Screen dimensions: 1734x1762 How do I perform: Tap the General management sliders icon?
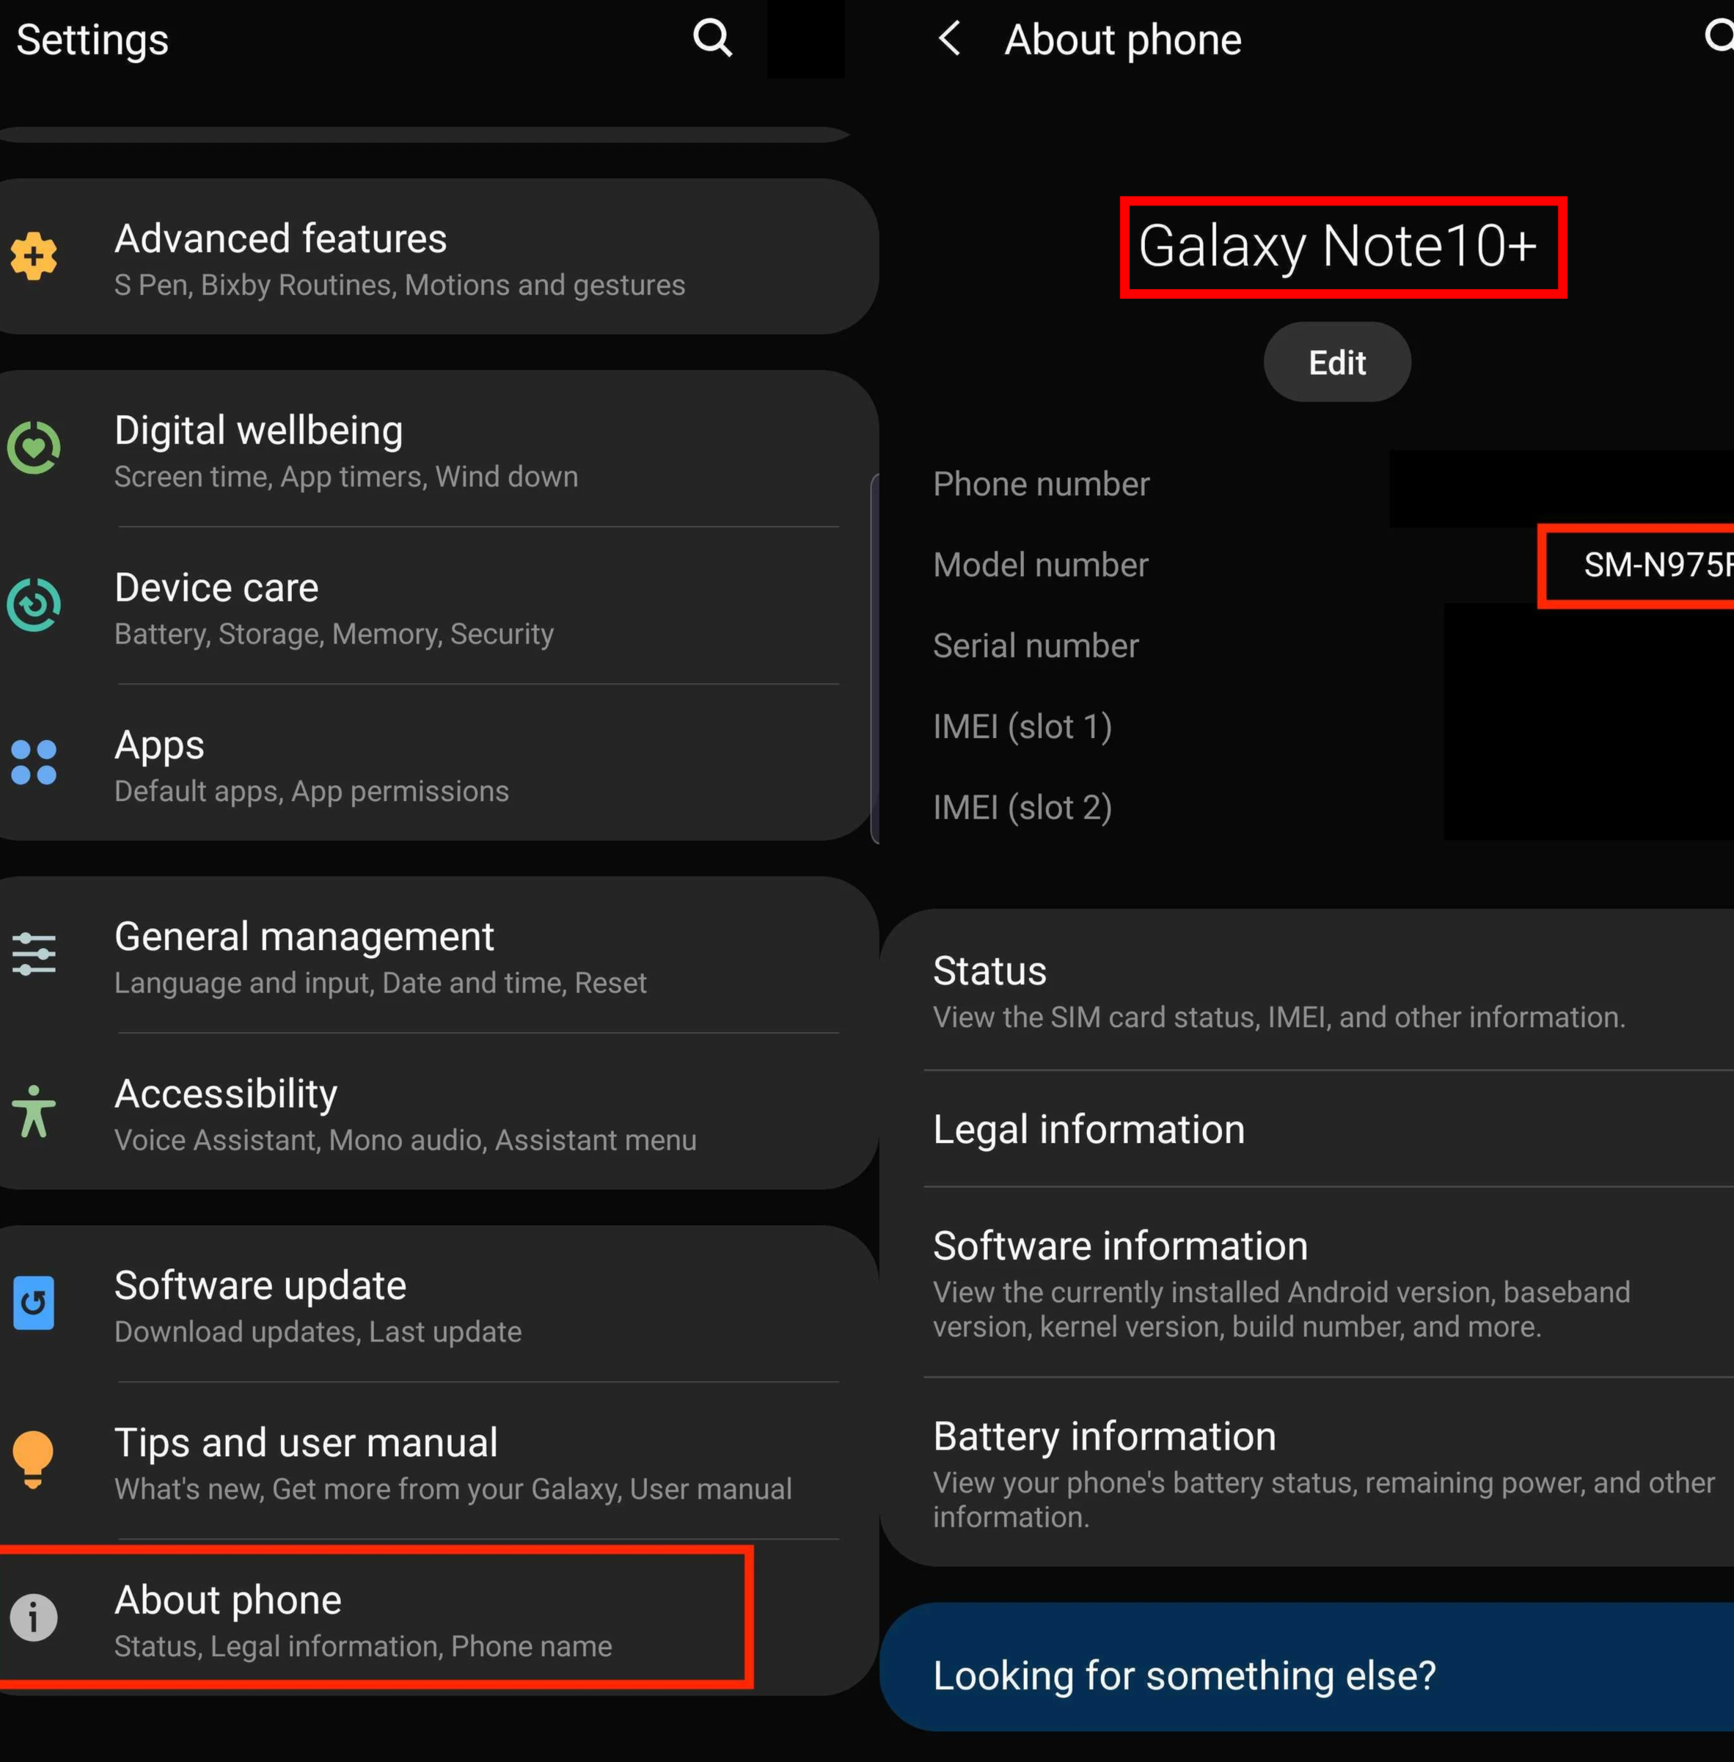(x=34, y=954)
